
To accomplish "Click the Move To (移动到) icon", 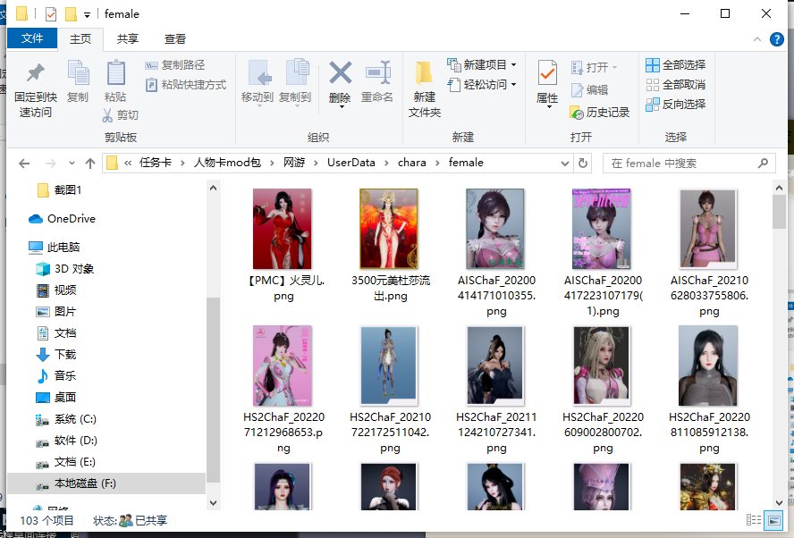I will click(x=260, y=72).
